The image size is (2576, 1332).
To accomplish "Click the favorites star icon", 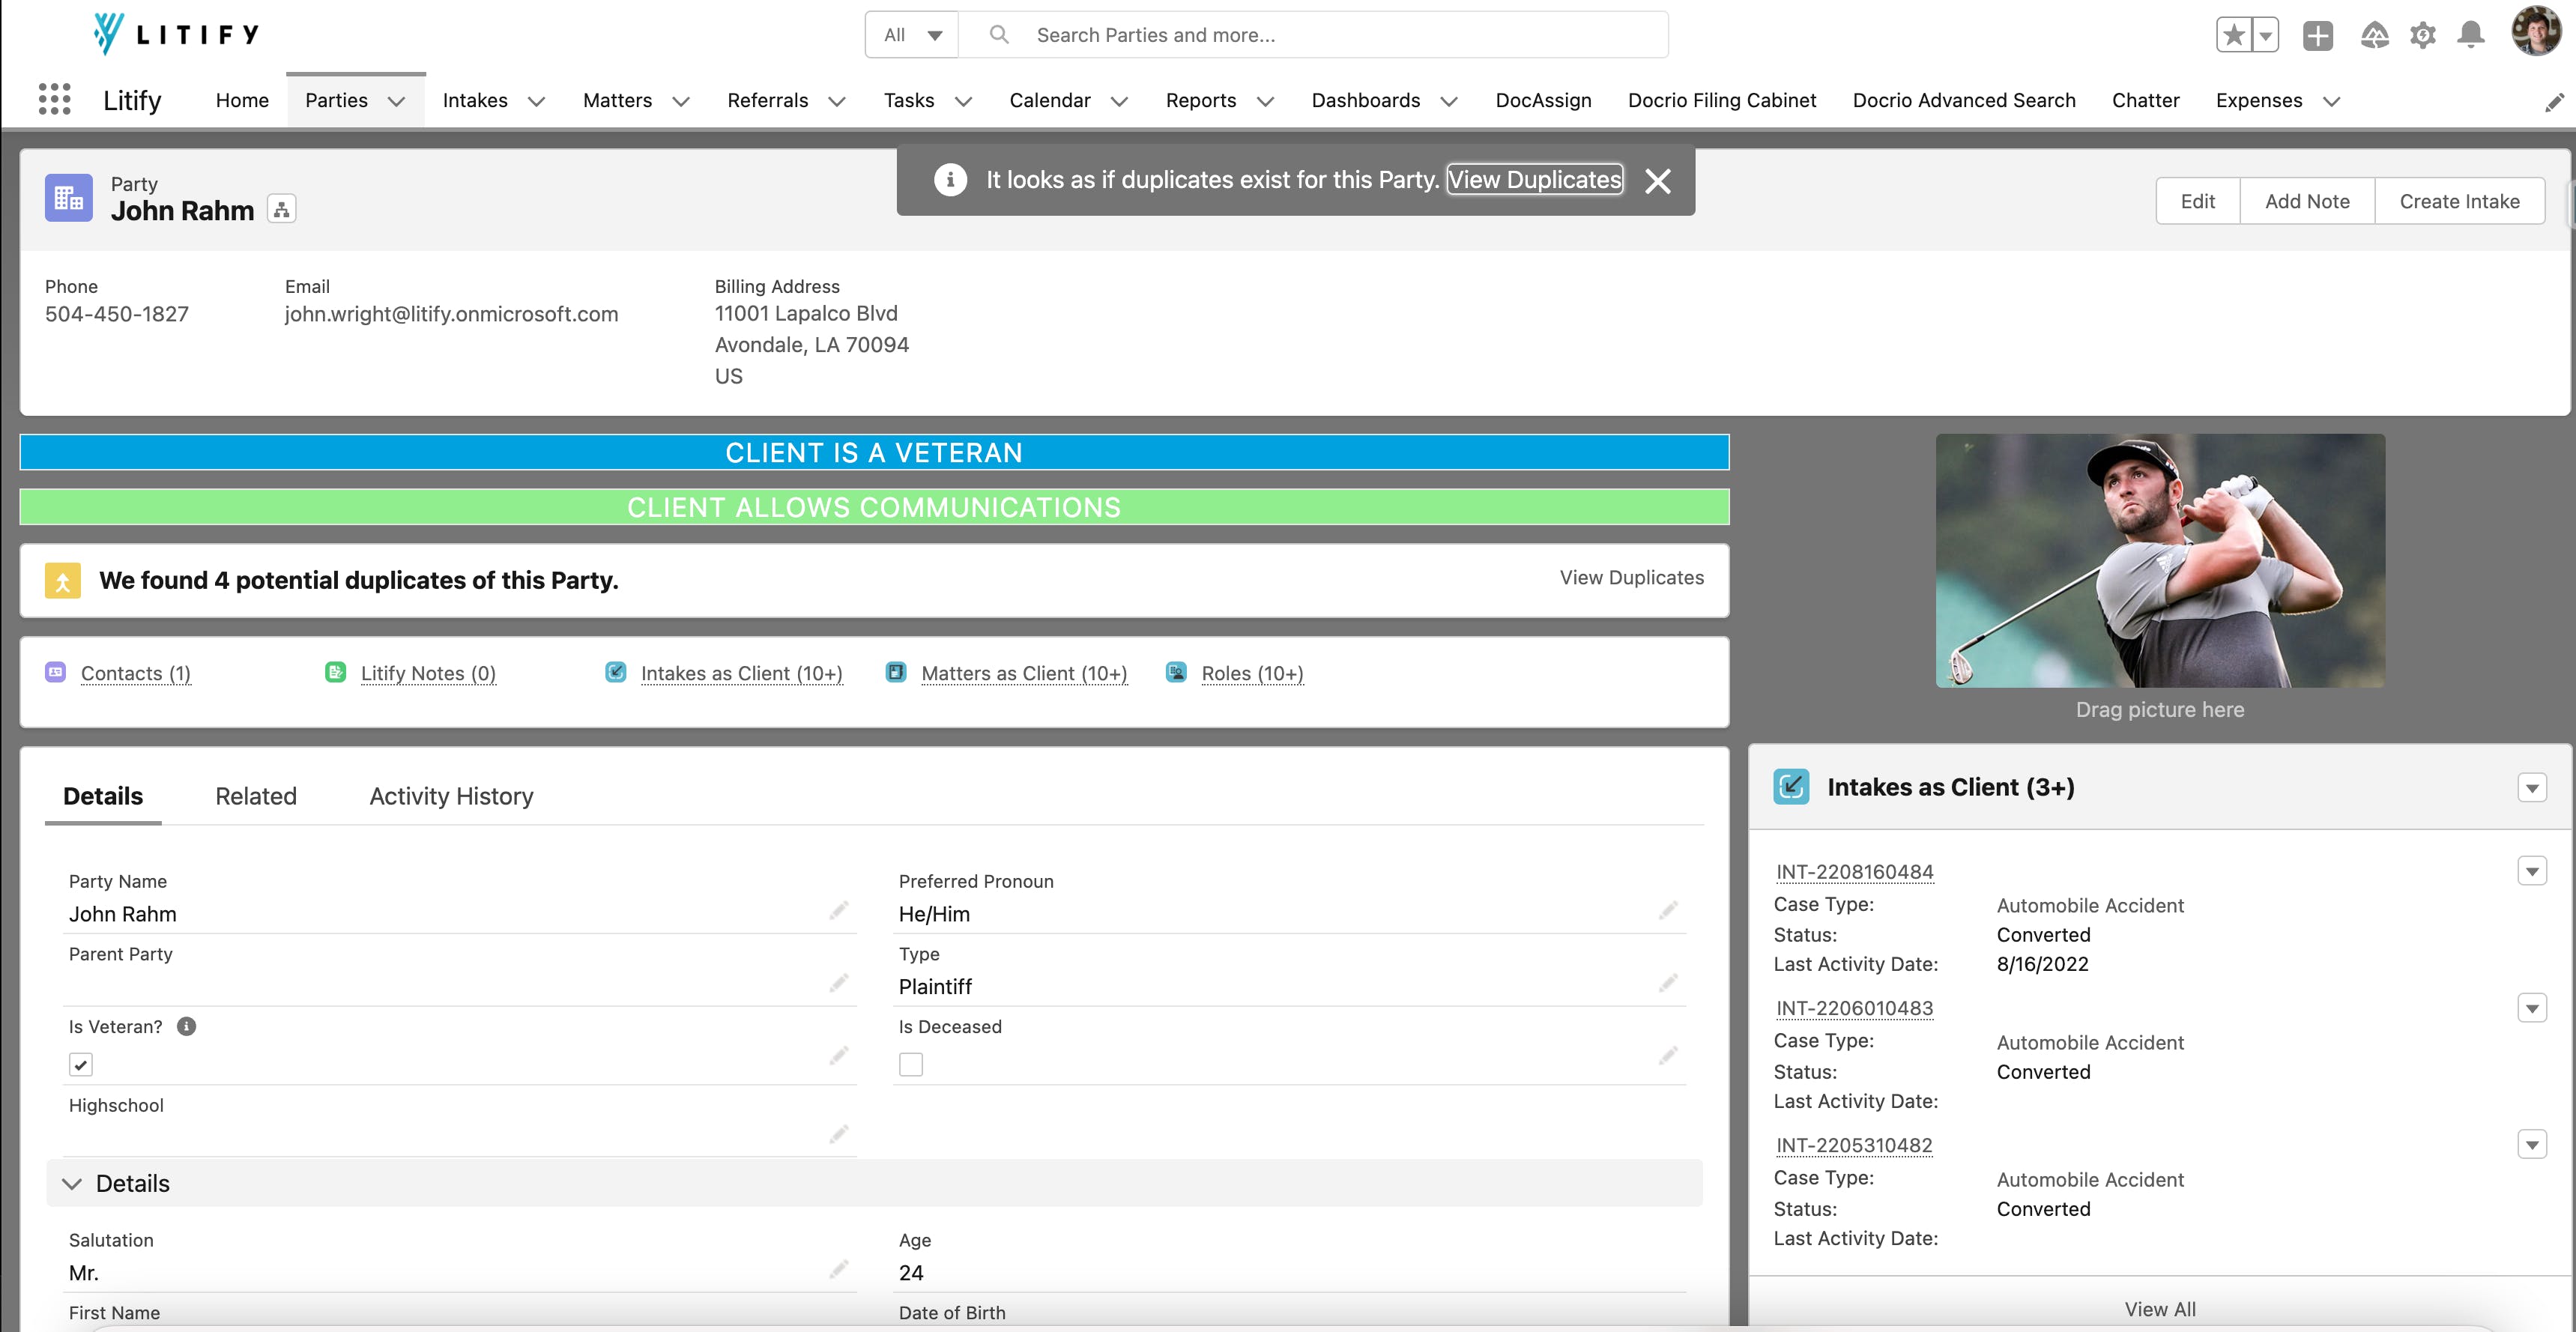I will click(2233, 35).
